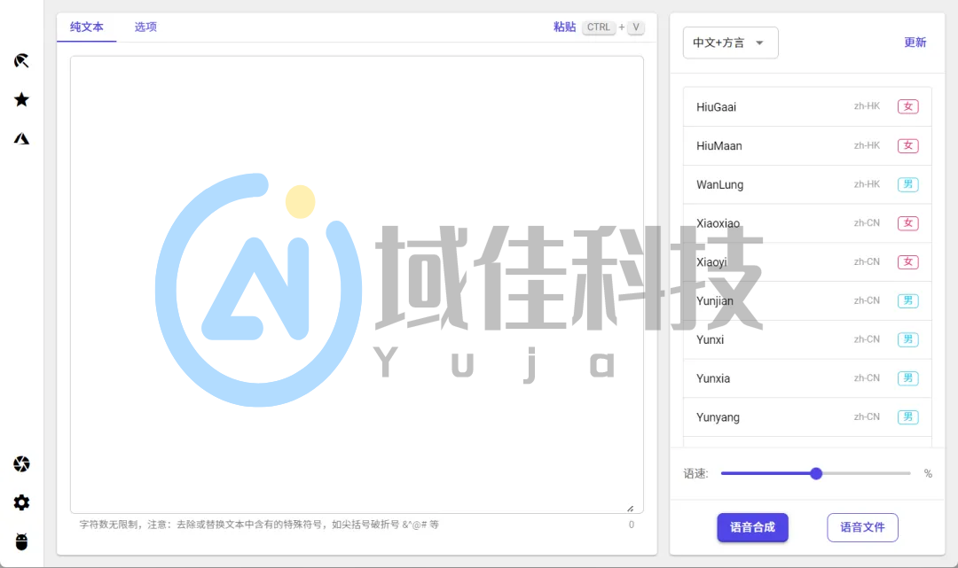958x568 pixels.
Task: Select the Yunjian voice
Action: [807, 300]
